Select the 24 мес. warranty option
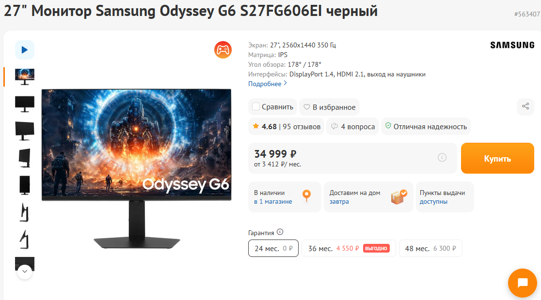 (273, 248)
